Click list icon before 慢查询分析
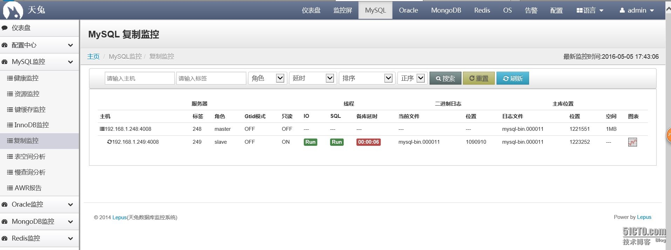 click(10, 172)
